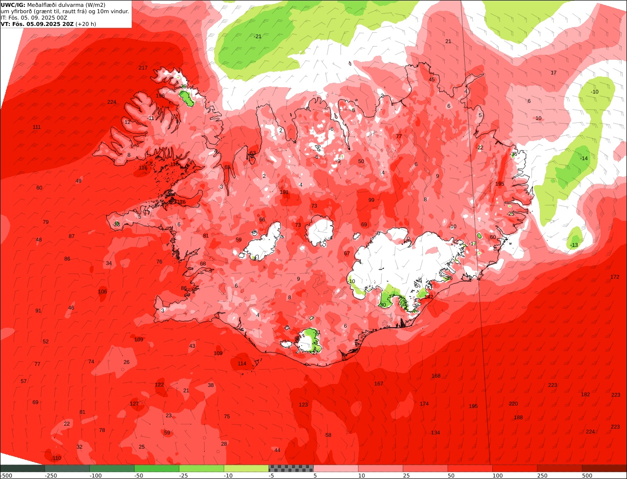Click the '58' value on the map
Screen dimensions: 627x479
pos(328,435)
